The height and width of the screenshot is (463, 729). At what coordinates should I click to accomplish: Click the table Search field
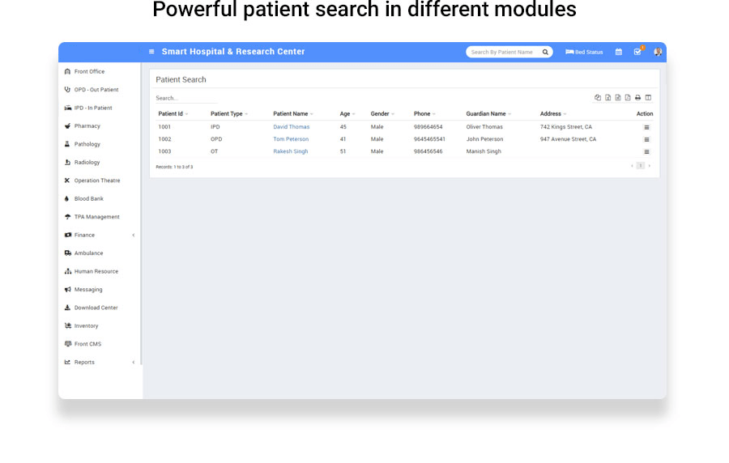pos(185,98)
